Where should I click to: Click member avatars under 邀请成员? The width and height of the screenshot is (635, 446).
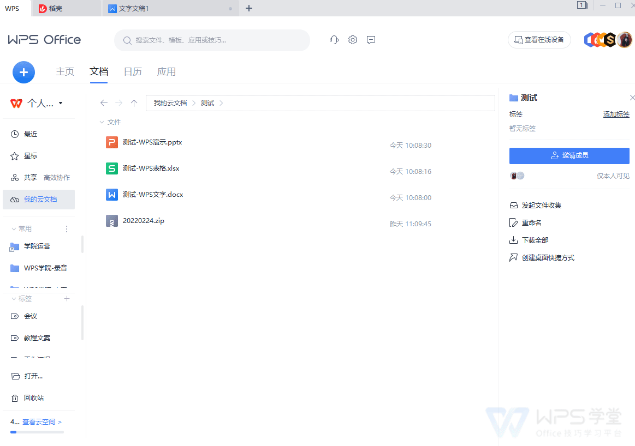coord(517,176)
